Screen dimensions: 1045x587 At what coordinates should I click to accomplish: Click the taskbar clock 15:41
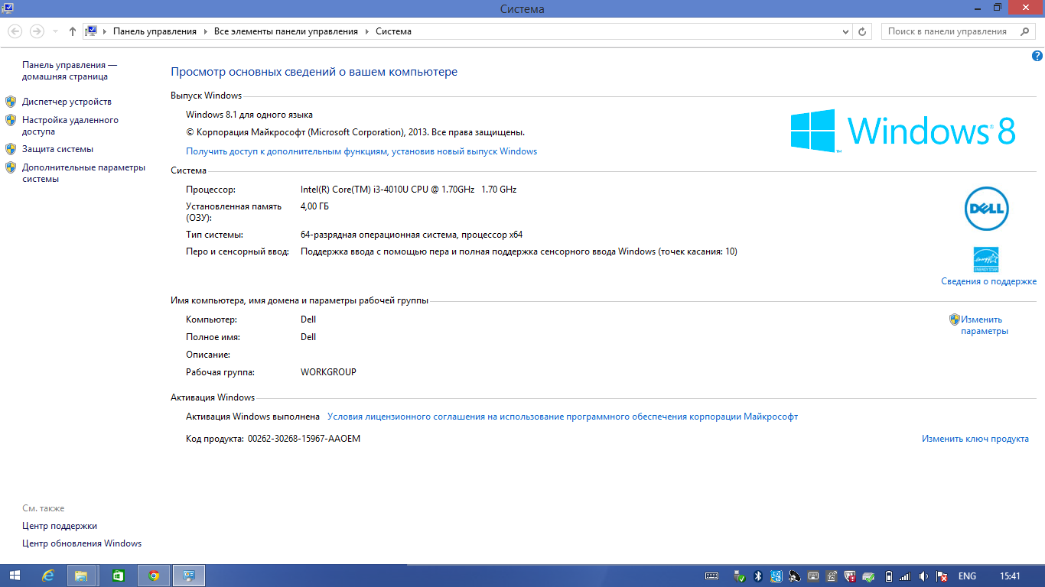pos(1010,576)
